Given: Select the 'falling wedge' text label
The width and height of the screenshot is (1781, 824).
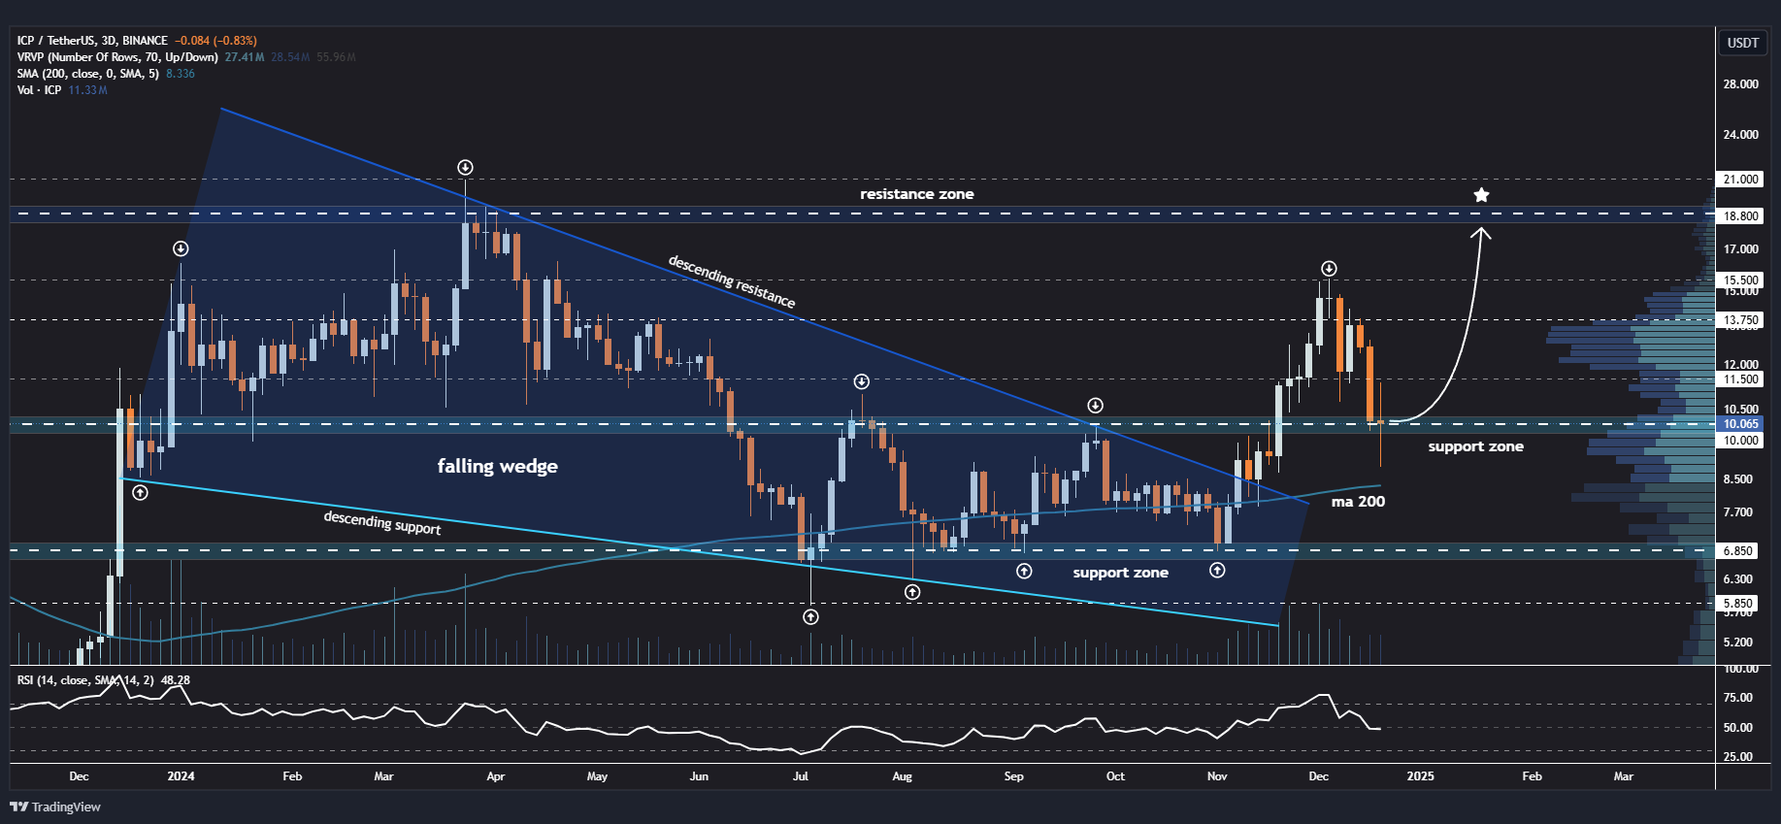Looking at the screenshot, I should [x=497, y=466].
